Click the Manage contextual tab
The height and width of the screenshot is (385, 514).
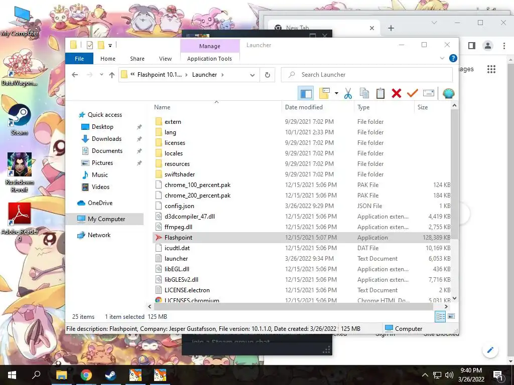pos(210,46)
